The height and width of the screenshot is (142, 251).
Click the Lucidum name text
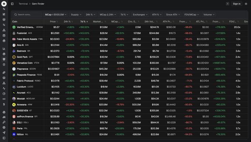click(x=21, y=87)
